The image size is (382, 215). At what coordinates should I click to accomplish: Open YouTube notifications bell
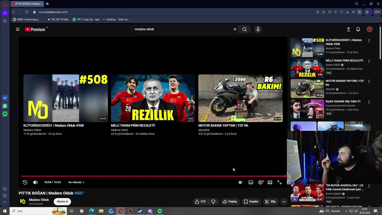[358, 29]
